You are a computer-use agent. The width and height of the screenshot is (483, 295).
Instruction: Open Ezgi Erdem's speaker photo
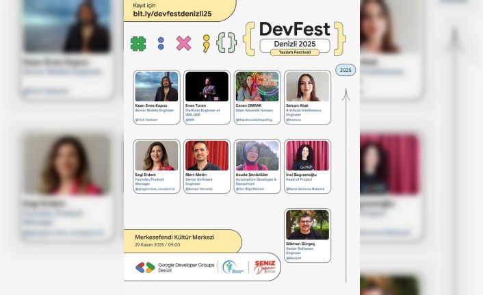(157, 155)
